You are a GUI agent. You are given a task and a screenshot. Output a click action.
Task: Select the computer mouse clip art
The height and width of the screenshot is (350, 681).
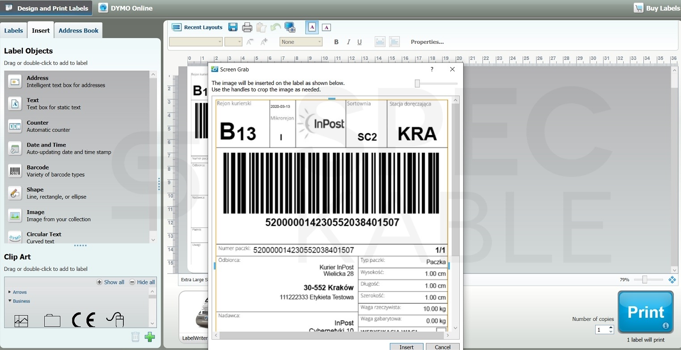pyautogui.click(x=115, y=320)
